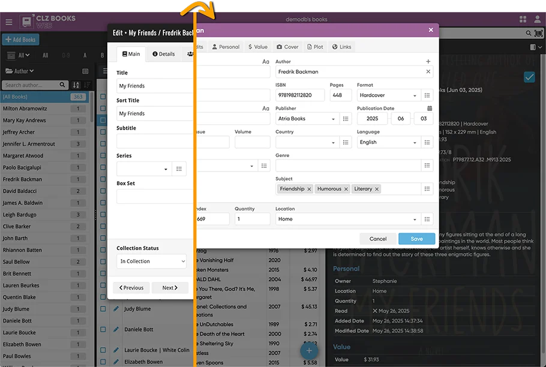This screenshot has height=367, width=546.
Task: Open the Format dropdown showing Hardcover
Action: 389,95
